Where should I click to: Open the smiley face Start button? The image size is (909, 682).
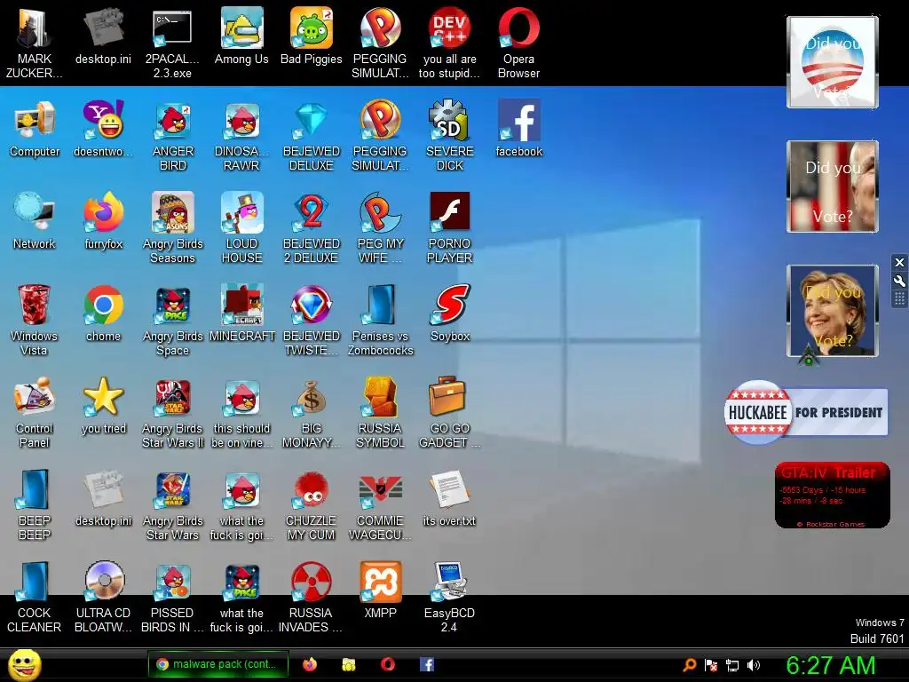pyautogui.click(x=24, y=664)
